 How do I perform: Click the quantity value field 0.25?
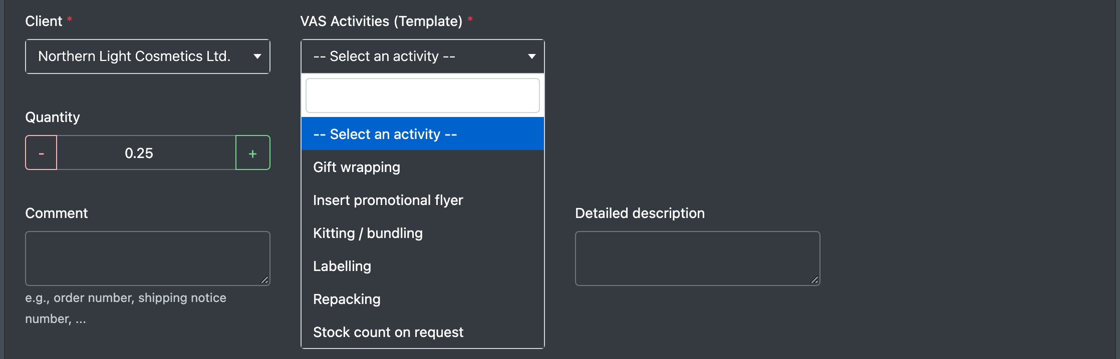coord(146,152)
